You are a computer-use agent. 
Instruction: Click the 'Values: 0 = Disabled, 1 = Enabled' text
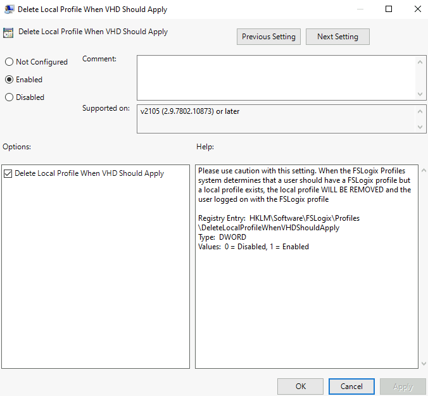(x=254, y=247)
